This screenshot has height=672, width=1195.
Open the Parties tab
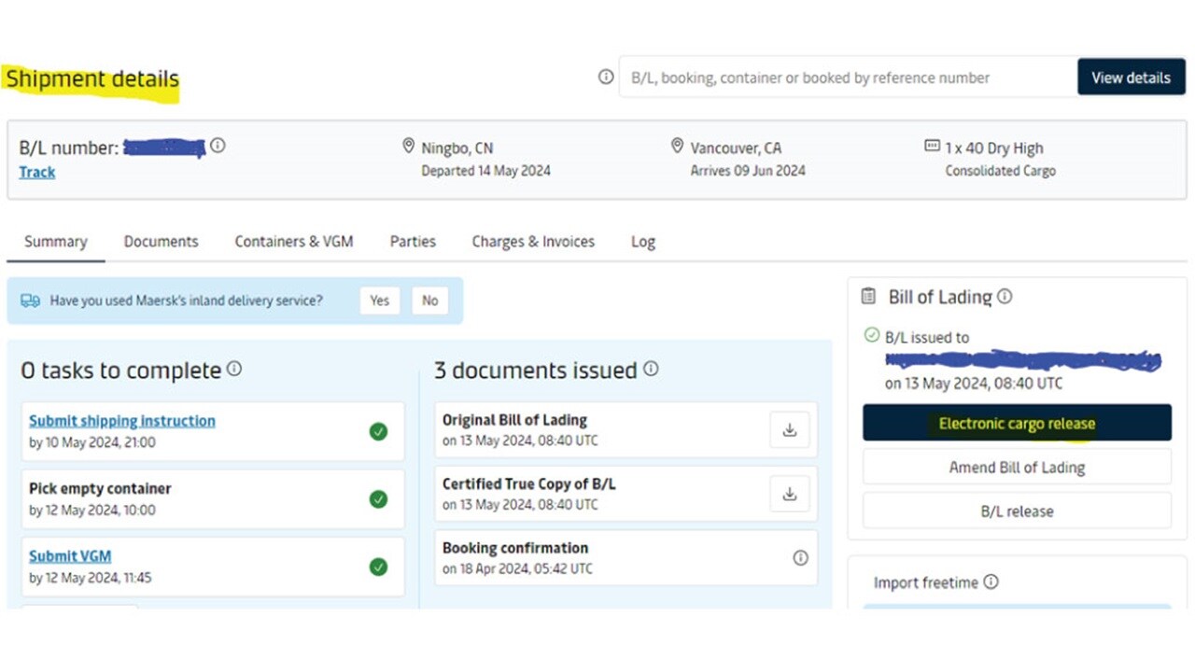pyautogui.click(x=413, y=242)
